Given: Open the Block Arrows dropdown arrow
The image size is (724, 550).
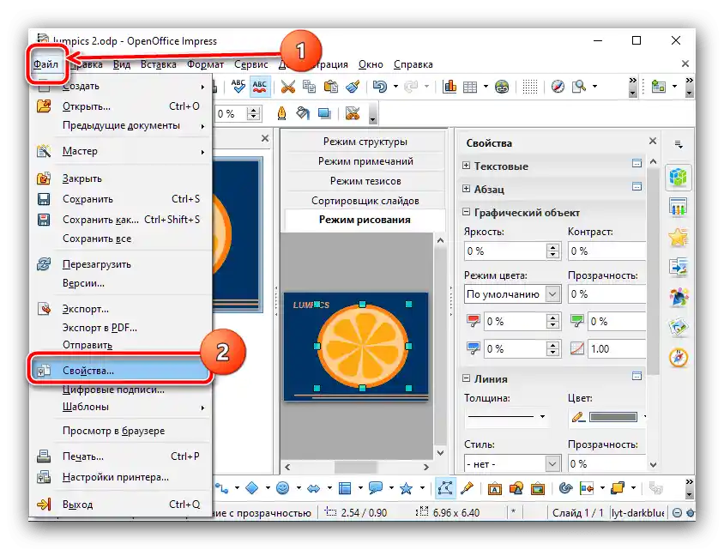Looking at the screenshot, I should (x=329, y=488).
